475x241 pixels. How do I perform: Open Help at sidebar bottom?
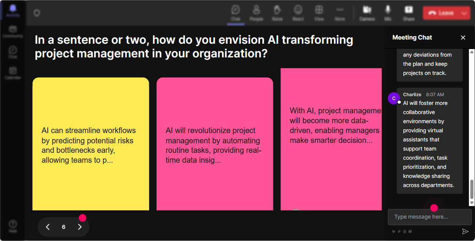click(x=13, y=226)
